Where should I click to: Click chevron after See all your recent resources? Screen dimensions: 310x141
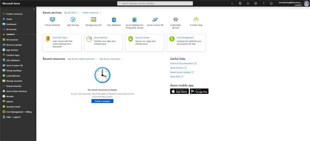click(x=96, y=59)
